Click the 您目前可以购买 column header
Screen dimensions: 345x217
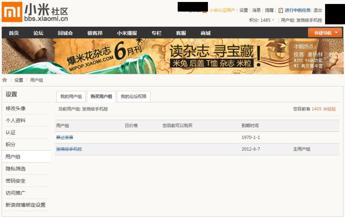178,125
